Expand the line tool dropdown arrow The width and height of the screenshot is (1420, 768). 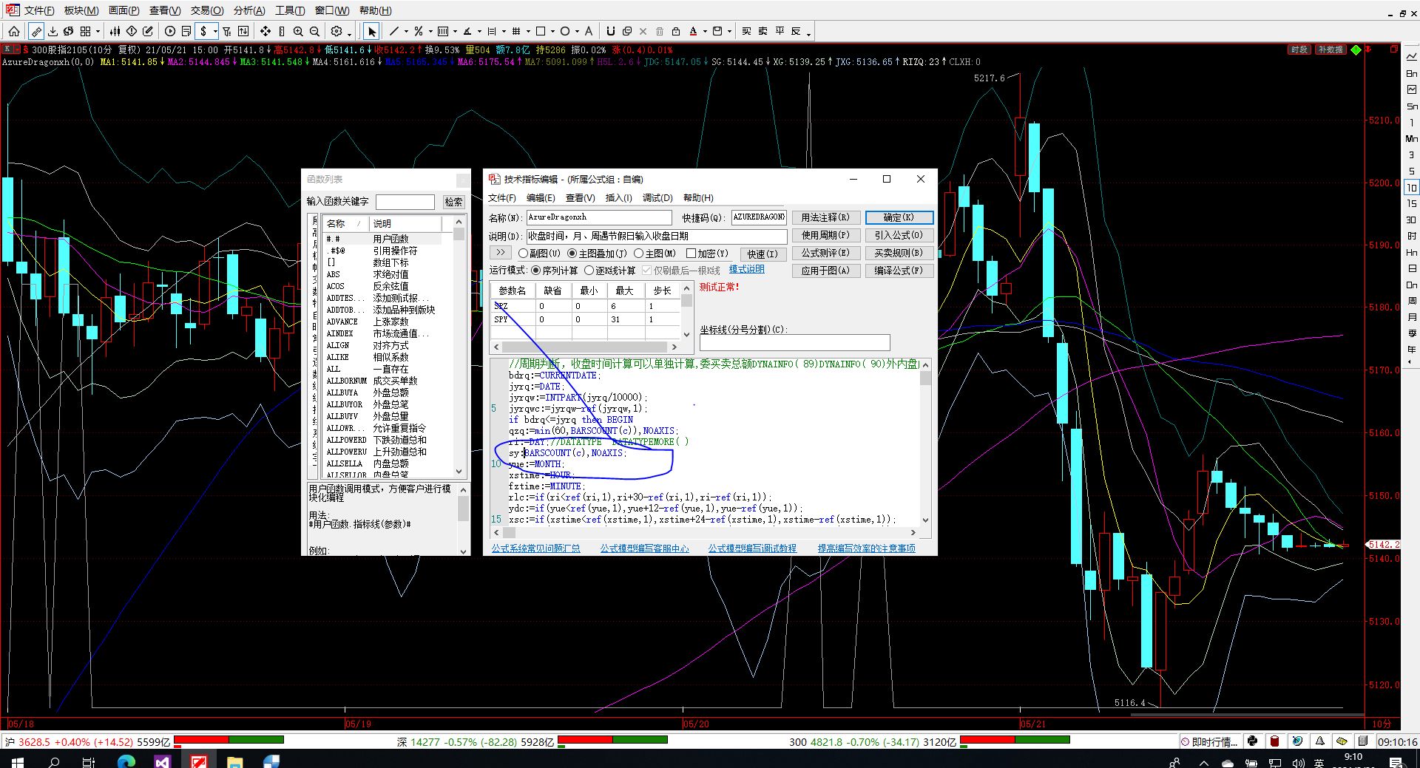pyautogui.click(x=406, y=32)
